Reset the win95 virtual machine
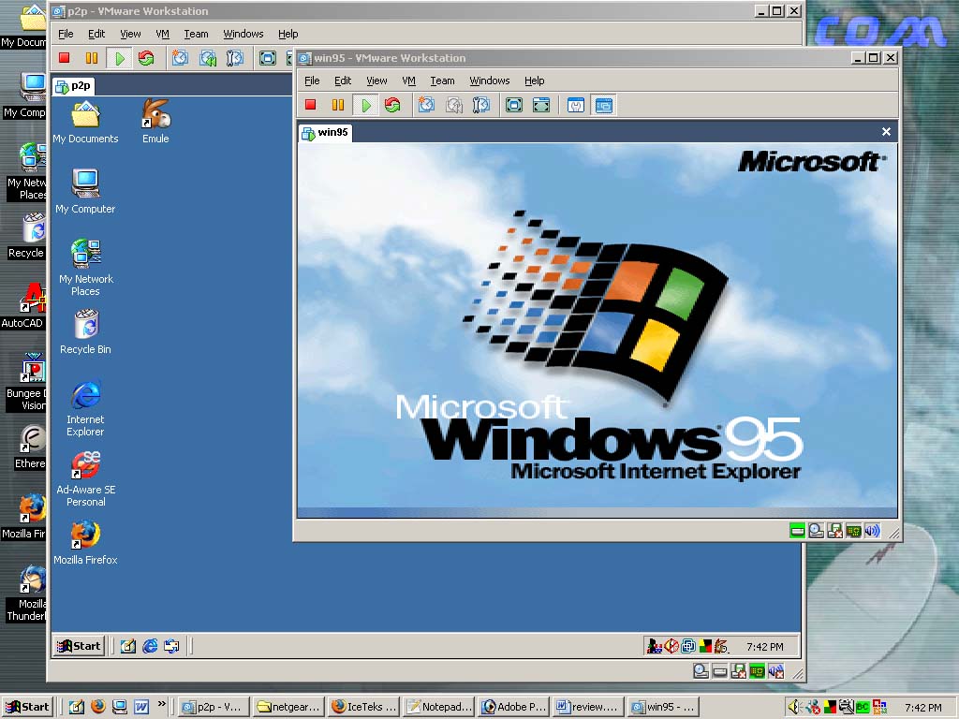 tap(392, 105)
